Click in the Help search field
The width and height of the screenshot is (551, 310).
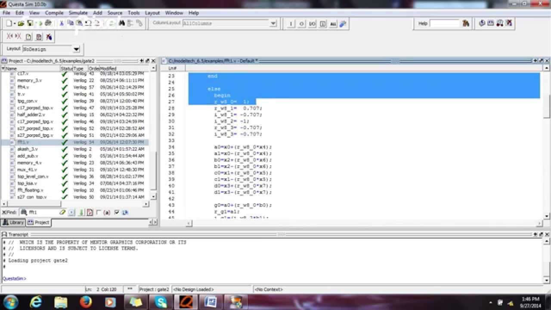pyautogui.click(x=445, y=23)
